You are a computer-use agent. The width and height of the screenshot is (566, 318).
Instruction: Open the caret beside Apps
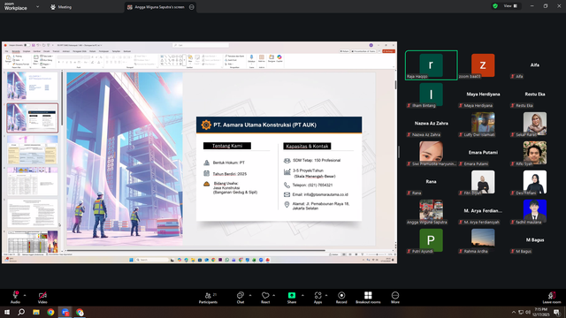(326, 295)
